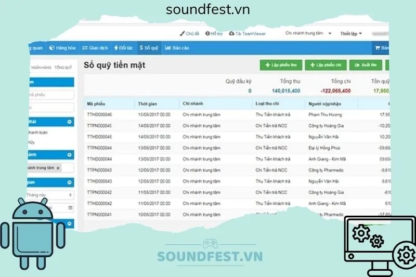Screen dimensions: 416x277
Task: Open Hỗ trợ help icon
Action: tap(207, 33)
